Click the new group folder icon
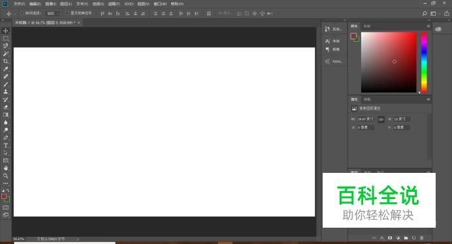 406,238
